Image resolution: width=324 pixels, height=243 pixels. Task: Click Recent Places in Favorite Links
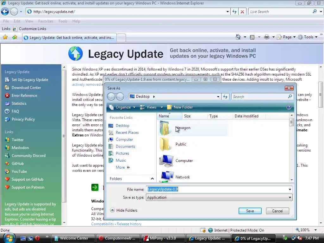127,133
